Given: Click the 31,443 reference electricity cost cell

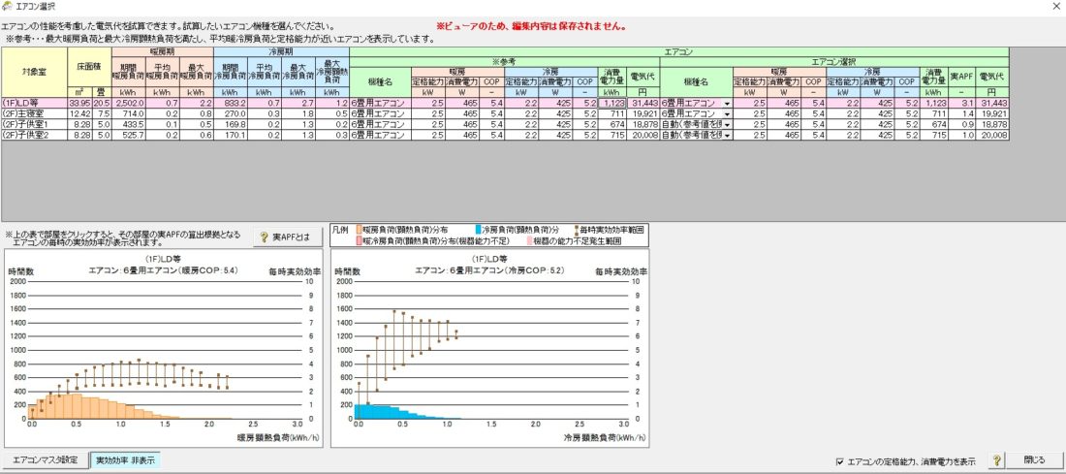Looking at the screenshot, I should pyautogui.click(x=643, y=103).
